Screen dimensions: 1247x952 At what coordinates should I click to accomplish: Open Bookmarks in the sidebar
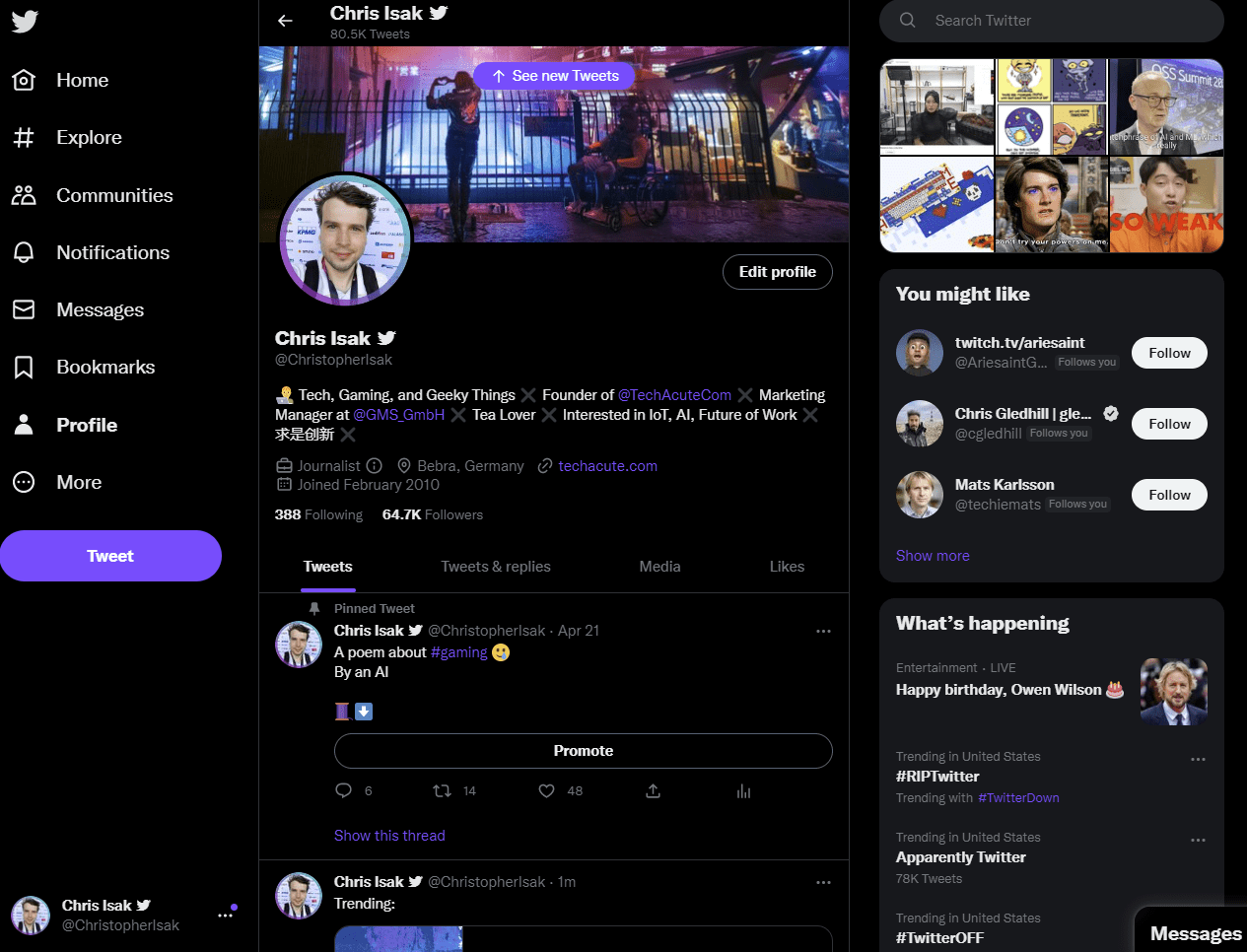83,367
